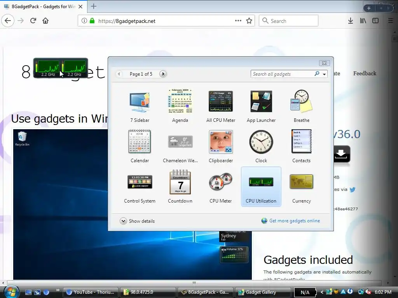The image size is (398, 298).
Task: Choose the CPU Utilization gadget
Action: click(x=261, y=187)
